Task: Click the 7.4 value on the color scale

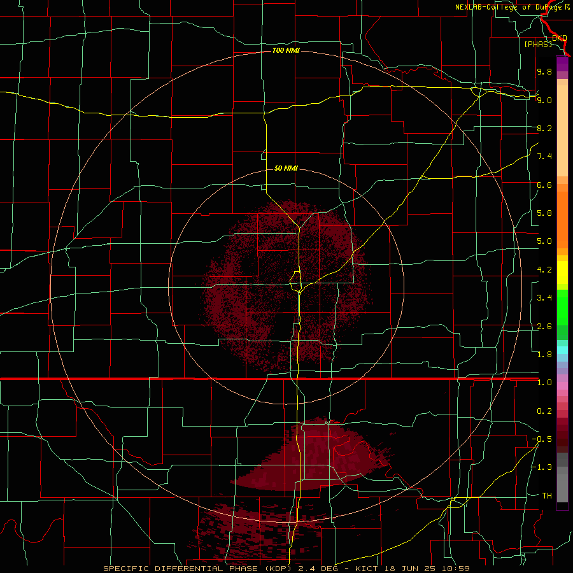Action: click(x=544, y=157)
